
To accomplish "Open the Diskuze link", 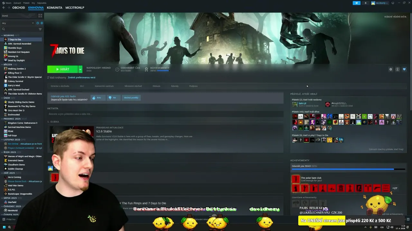I will coord(156,86).
